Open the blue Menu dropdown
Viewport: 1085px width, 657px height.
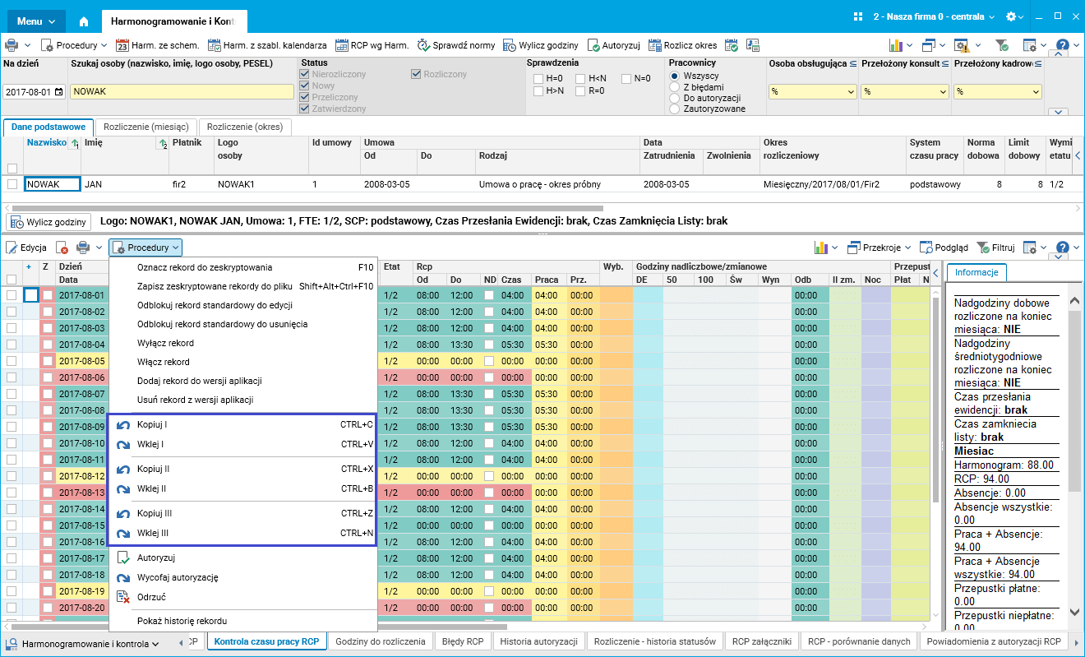pos(36,21)
